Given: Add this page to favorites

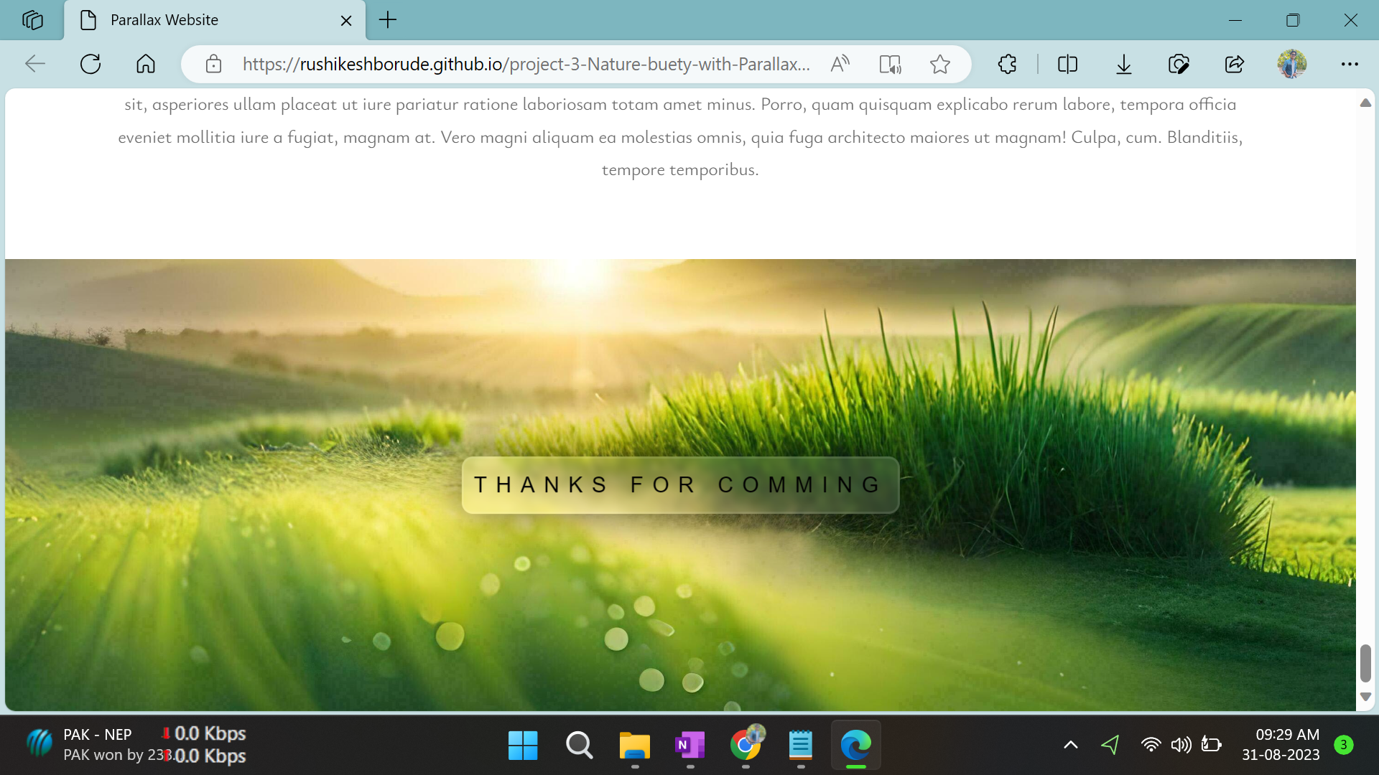Looking at the screenshot, I should point(941,64).
